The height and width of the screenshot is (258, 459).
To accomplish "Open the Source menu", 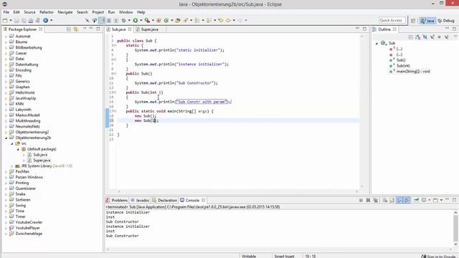I will [x=29, y=12].
